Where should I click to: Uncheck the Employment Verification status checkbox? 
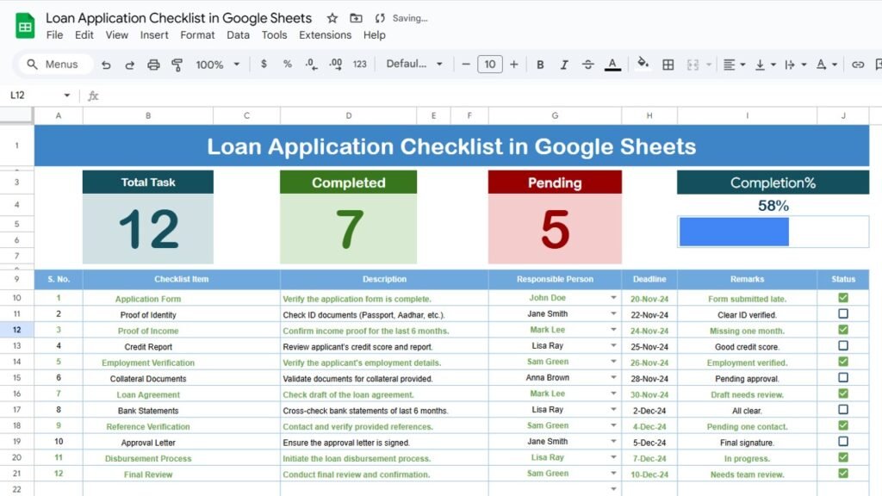click(842, 362)
